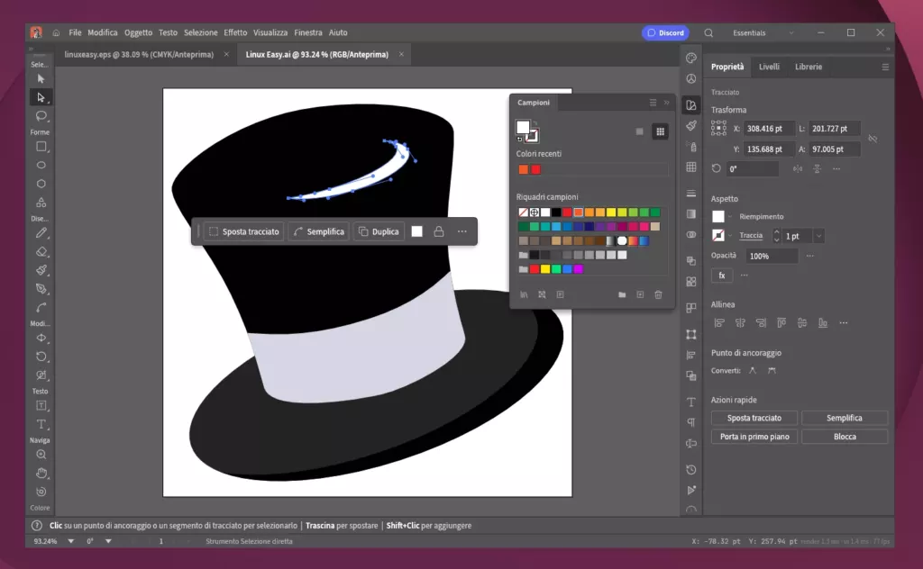Open Campioni panel hamburger menu
The width and height of the screenshot is (923, 569).
point(653,103)
